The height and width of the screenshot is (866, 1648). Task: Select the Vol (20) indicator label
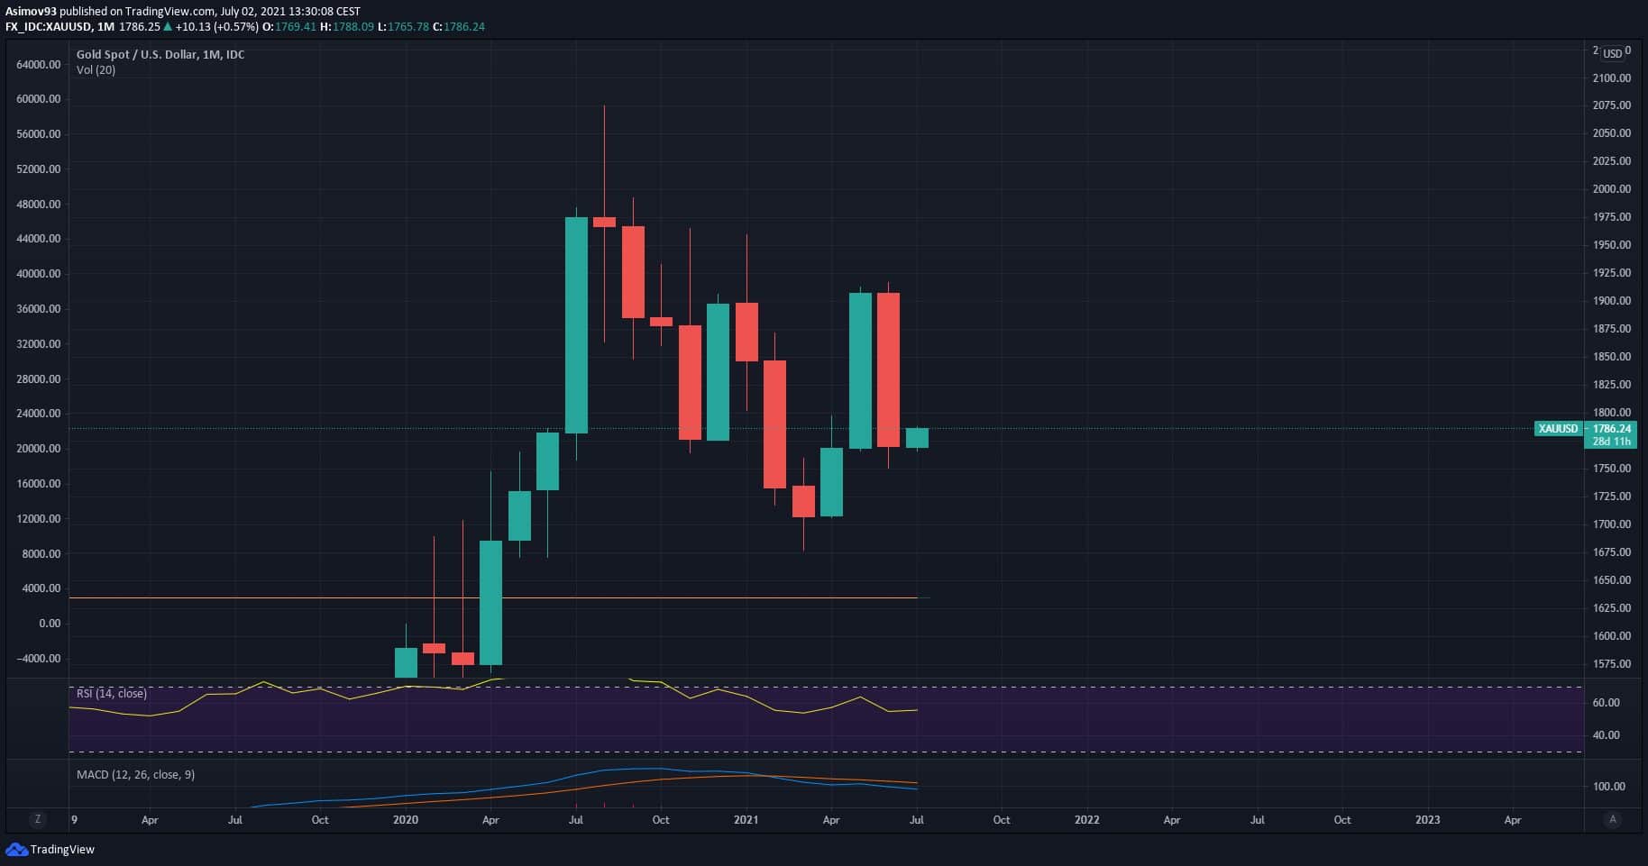click(96, 69)
